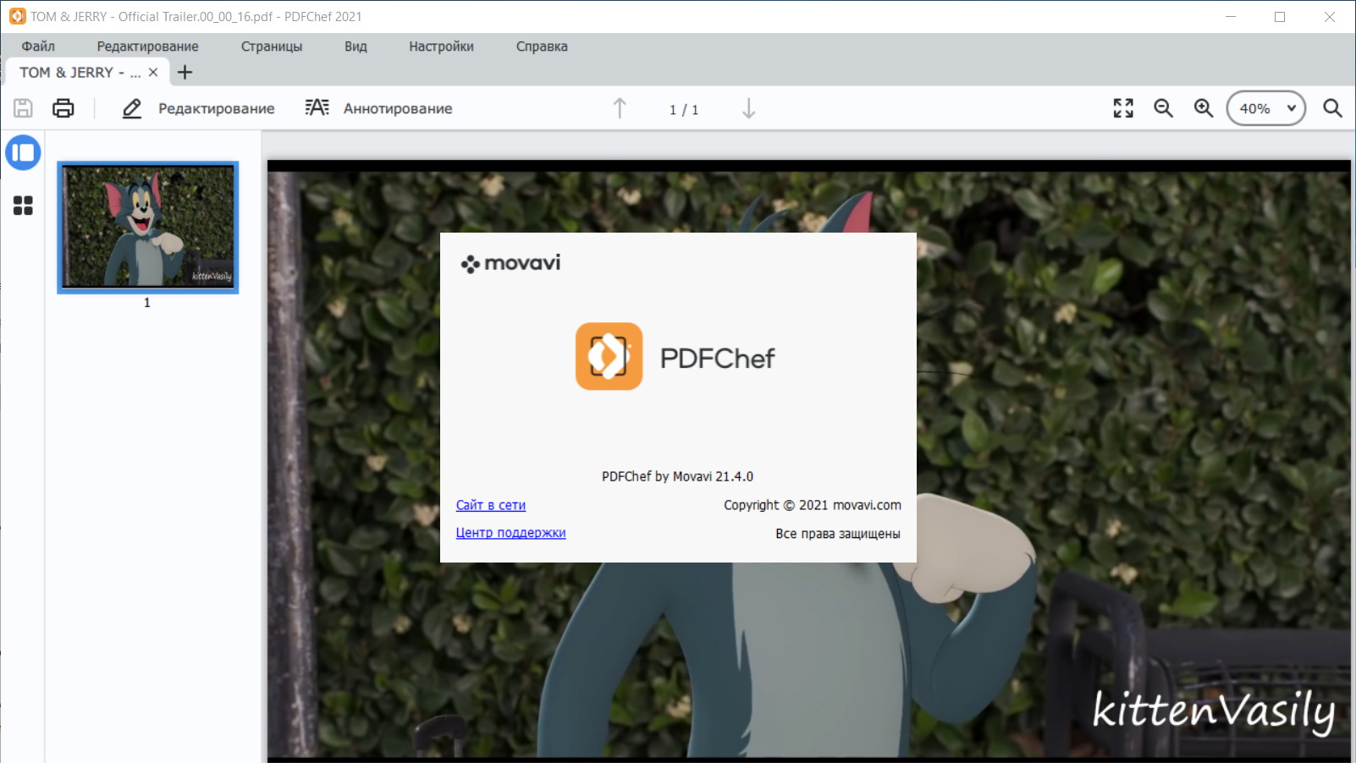Screen dimensions: 1356x763
Task: Click version text PDFChef by Movavi 21.4.0
Action: (677, 476)
